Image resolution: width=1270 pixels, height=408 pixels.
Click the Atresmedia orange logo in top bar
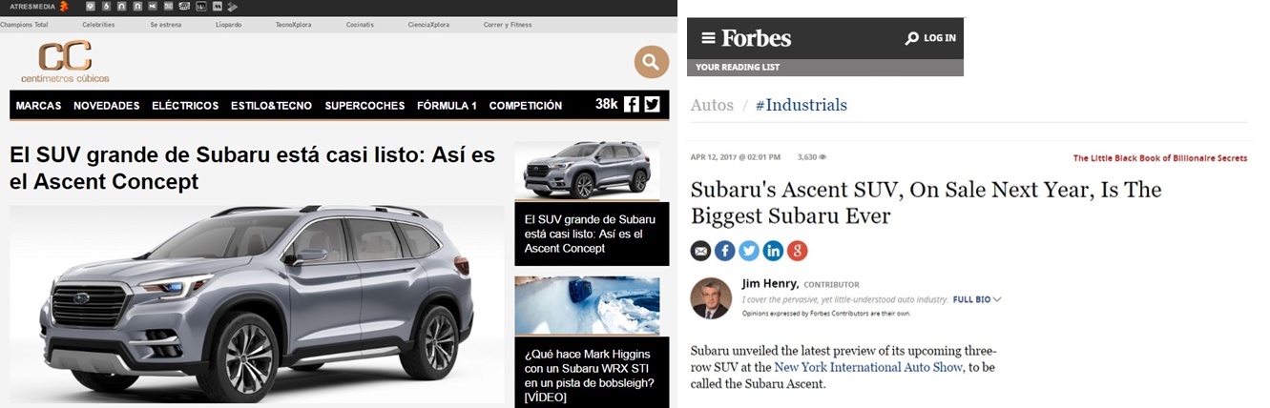[x=64, y=6]
